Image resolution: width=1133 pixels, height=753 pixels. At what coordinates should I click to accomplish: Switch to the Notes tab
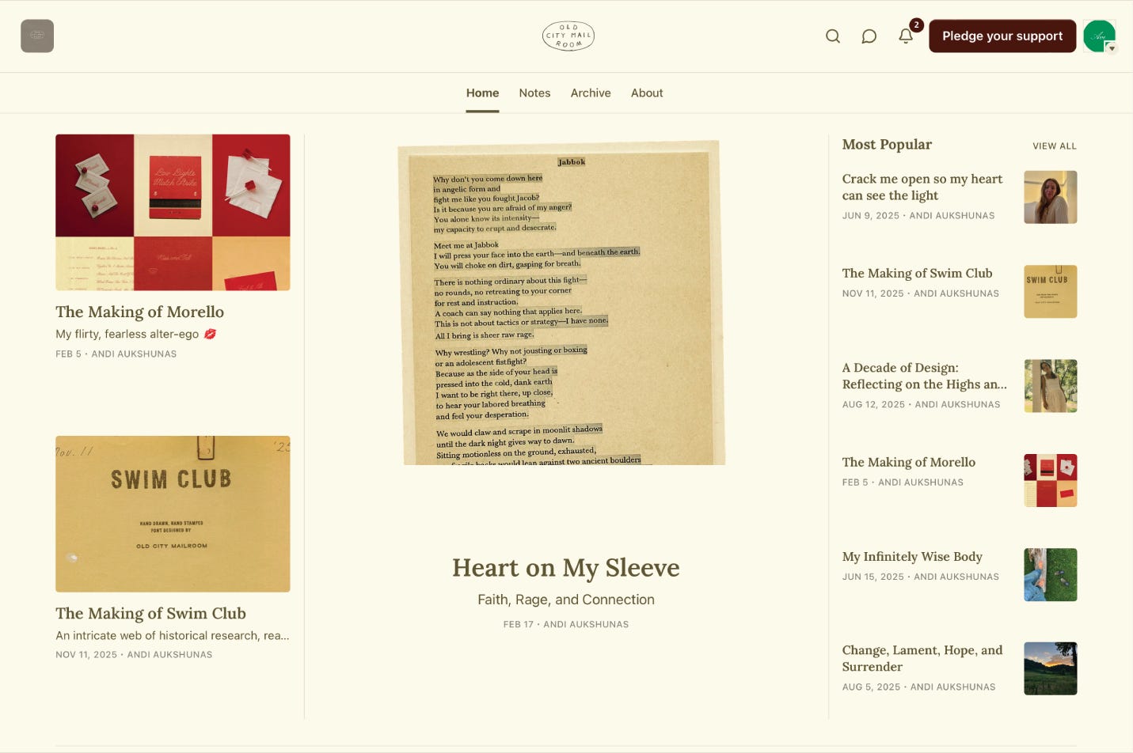click(x=534, y=93)
